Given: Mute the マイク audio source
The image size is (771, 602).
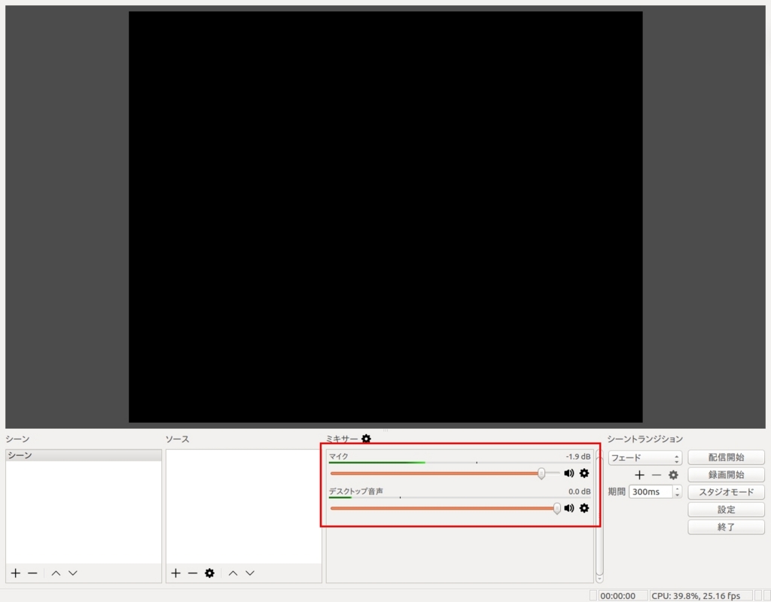Looking at the screenshot, I should tap(569, 473).
